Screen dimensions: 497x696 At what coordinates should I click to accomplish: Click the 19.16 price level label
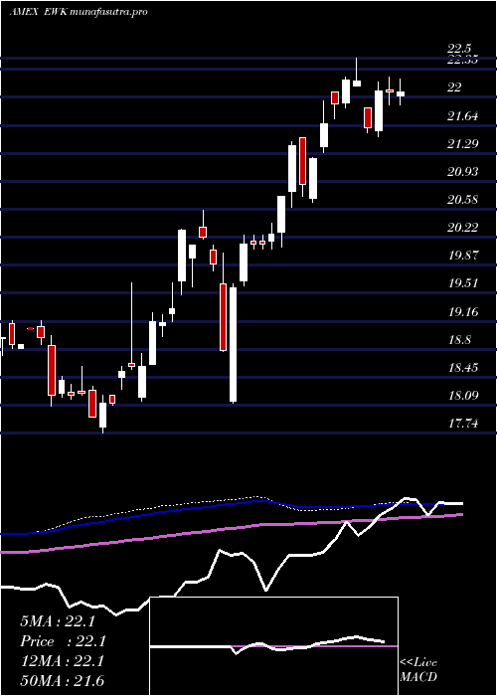463,311
